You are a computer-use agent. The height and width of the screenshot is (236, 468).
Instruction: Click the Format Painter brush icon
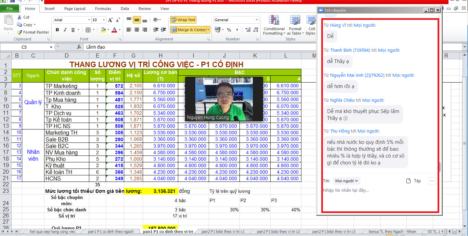coord(19,32)
